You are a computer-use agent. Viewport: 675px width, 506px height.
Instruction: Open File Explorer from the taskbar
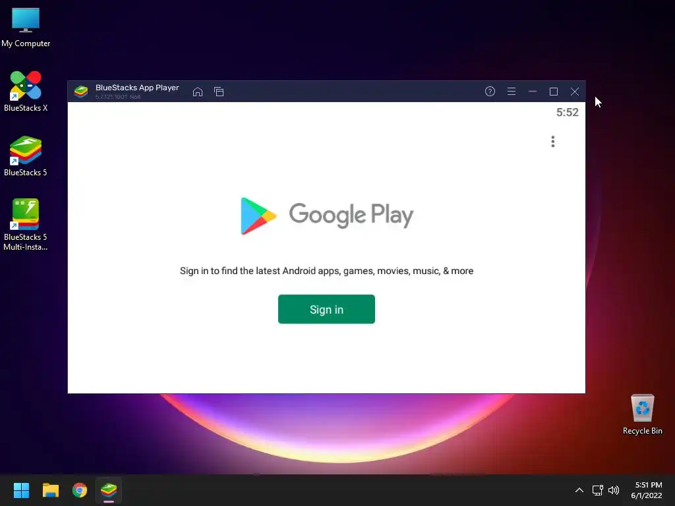(x=50, y=490)
